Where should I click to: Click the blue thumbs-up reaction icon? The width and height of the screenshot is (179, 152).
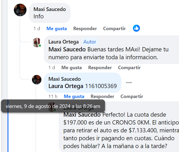[x=136, y=28]
